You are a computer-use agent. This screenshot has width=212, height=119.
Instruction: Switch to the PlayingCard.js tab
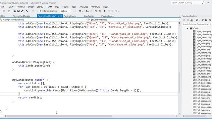(x=70, y=16)
